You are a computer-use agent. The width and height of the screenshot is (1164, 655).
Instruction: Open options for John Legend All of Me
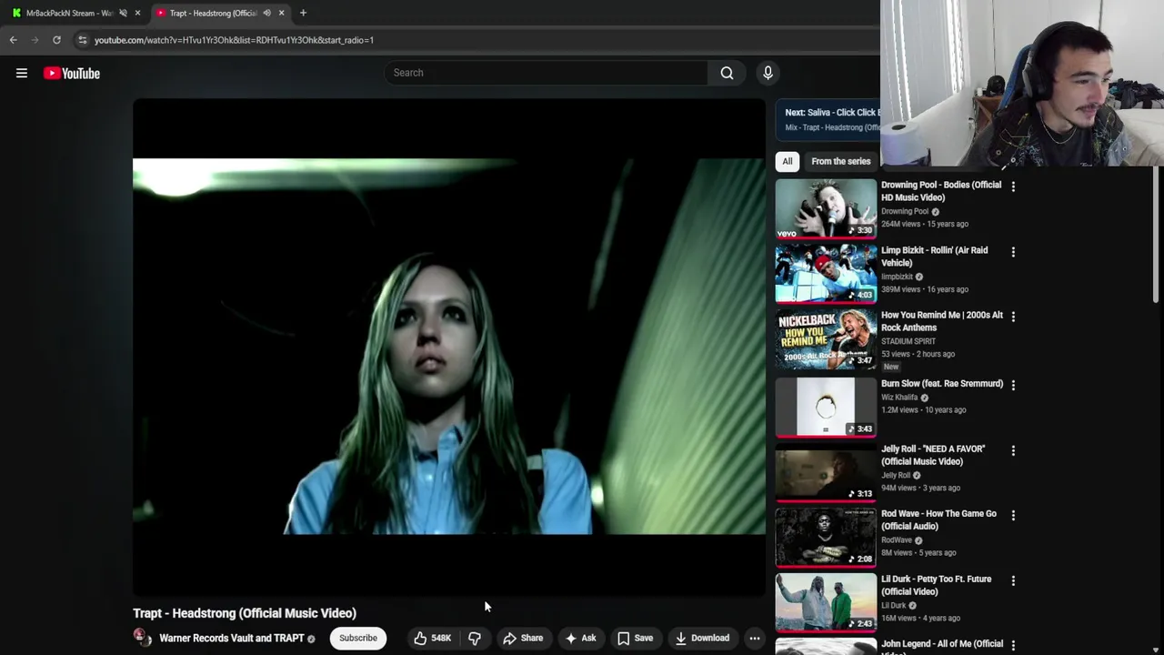[x=1013, y=645]
